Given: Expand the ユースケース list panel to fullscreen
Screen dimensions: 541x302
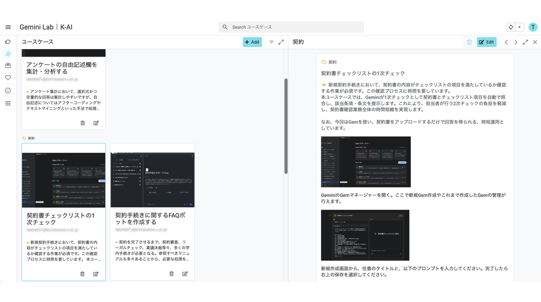Looking at the screenshot, I should pyautogui.click(x=281, y=42).
